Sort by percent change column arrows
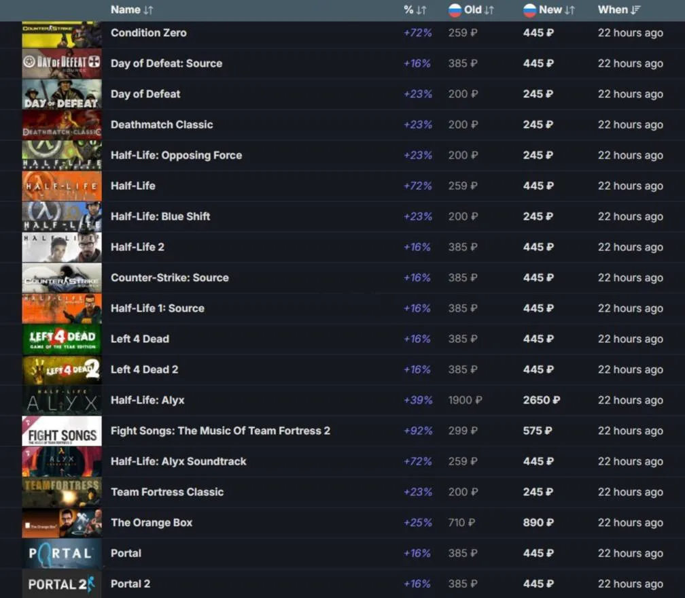The width and height of the screenshot is (685, 598). tap(421, 10)
